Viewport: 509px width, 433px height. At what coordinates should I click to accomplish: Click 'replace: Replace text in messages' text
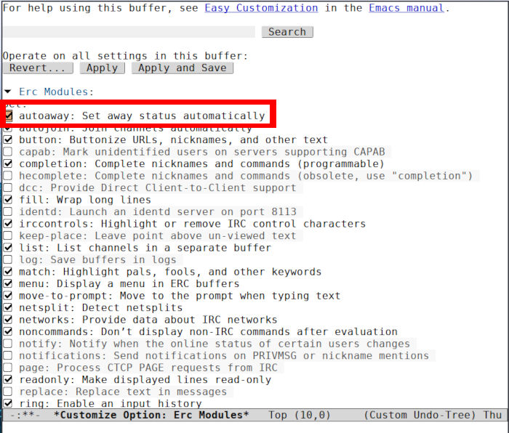[x=123, y=392]
